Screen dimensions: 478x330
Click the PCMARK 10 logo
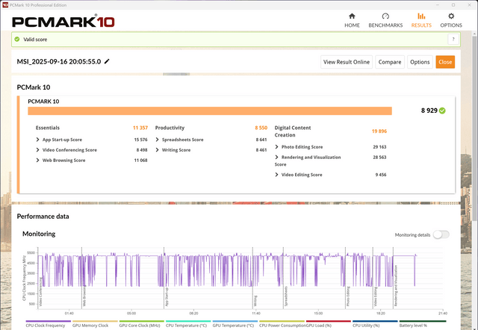tap(63, 22)
